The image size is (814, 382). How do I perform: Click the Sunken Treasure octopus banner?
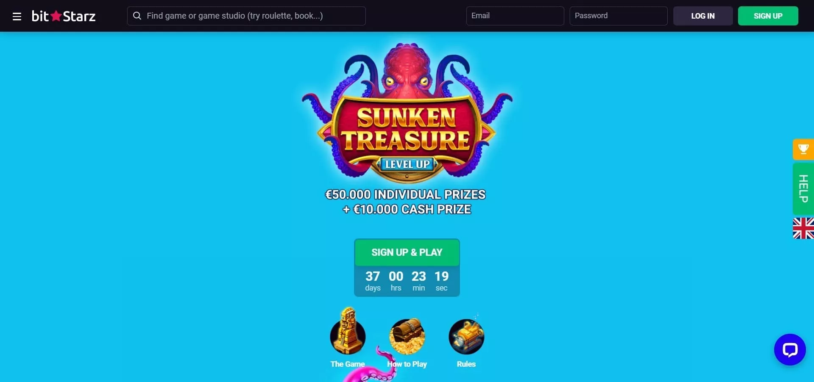[x=407, y=113]
